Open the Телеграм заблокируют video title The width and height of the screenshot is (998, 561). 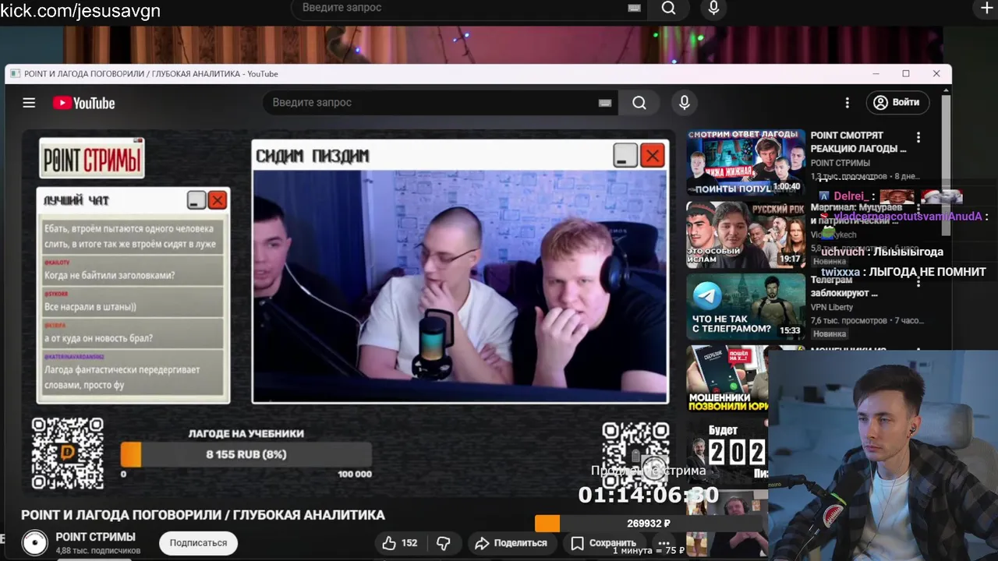click(x=844, y=286)
